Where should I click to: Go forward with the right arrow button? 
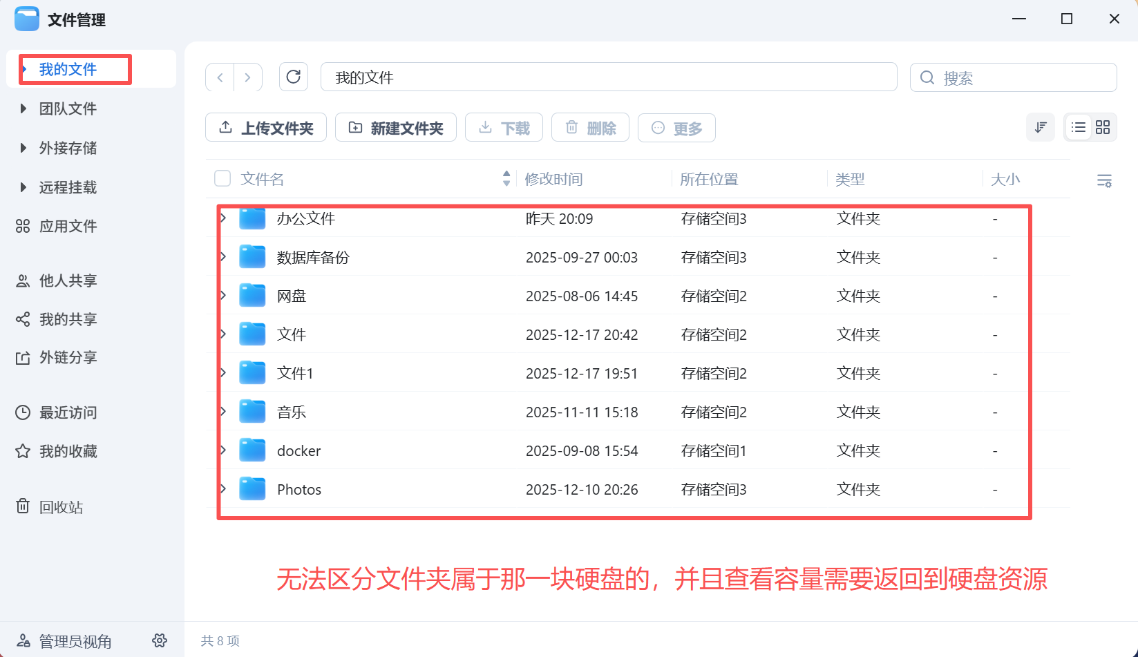coord(247,77)
